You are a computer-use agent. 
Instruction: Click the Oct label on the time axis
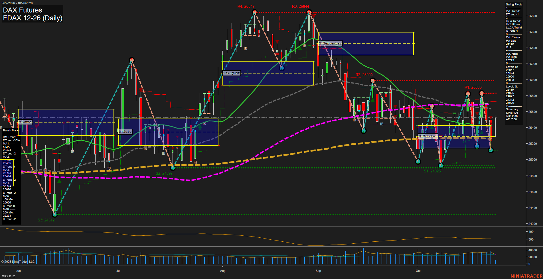418,271
